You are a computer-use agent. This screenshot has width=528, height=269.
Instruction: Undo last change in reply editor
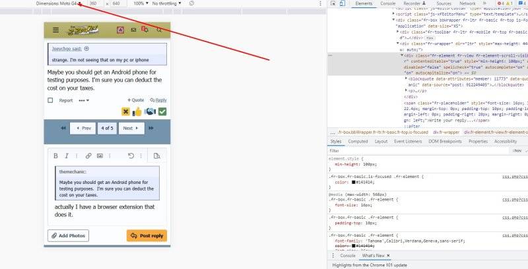[x=131, y=156]
